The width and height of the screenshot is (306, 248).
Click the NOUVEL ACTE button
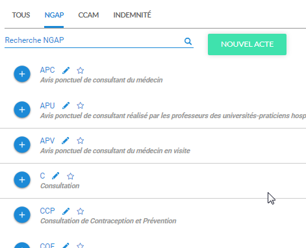247,44
